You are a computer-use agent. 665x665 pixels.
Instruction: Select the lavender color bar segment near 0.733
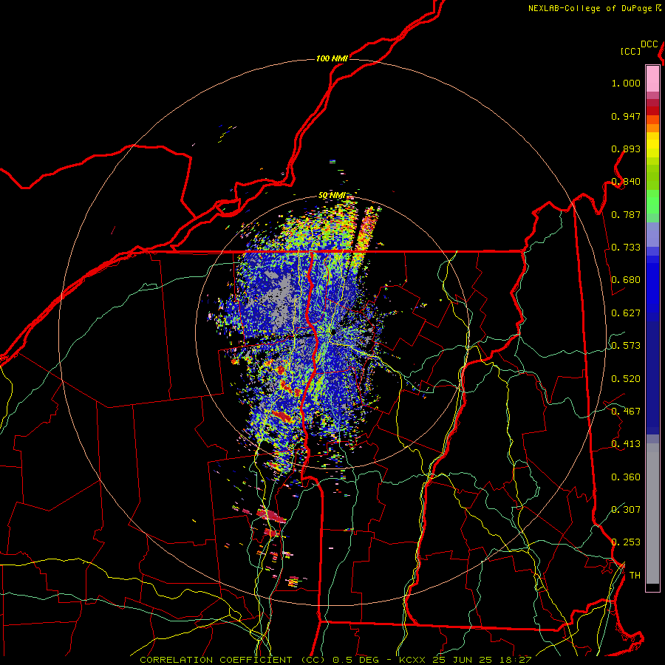pyautogui.click(x=652, y=234)
